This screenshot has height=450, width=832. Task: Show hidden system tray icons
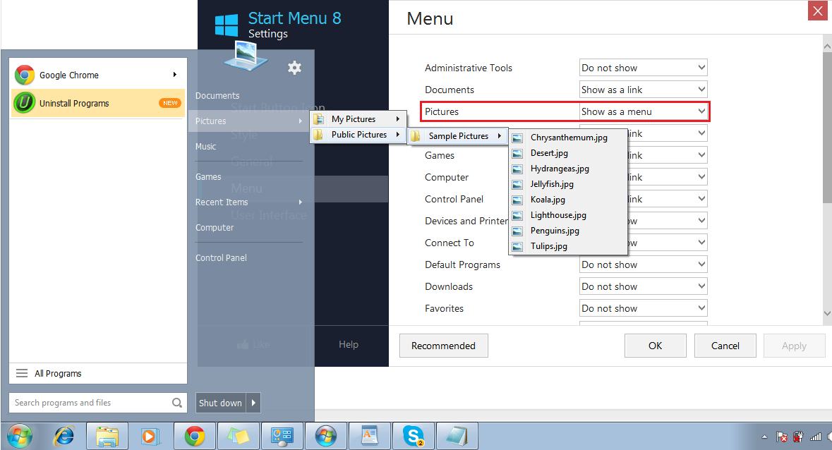click(765, 437)
